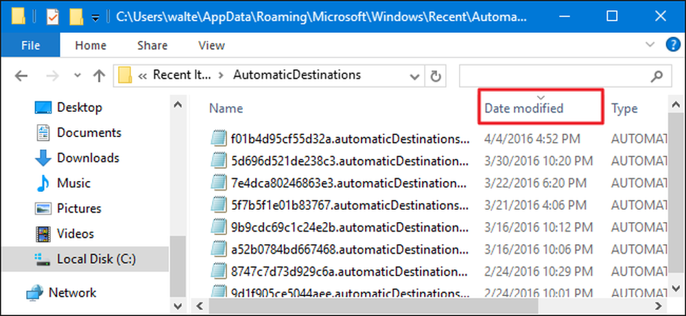
Task: Open the recent locations dropdown
Action: click(x=78, y=75)
